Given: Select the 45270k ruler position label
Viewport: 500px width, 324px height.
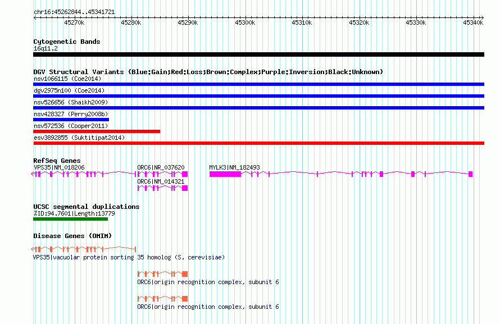Looking at the screenshot, I should [x=74, y=22].
